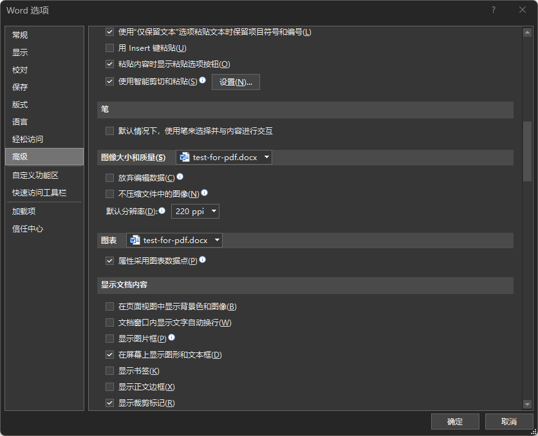The image size is (538, 436).
Task: Enable 在页面视图中显示背景色和图像
Action: pyautogui.click(x=109, y=307)
